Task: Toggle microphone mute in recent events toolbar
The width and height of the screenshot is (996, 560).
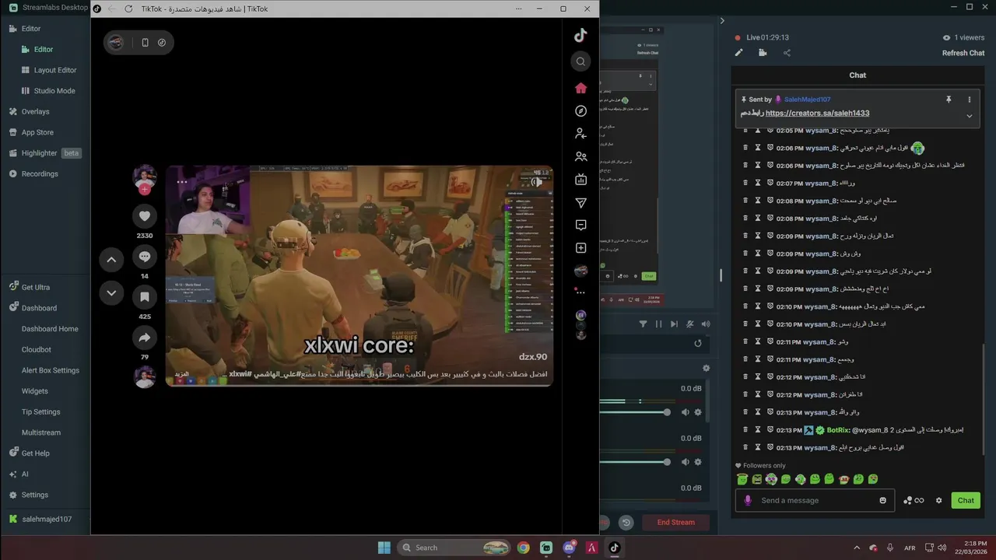Action: pos(690,324)
